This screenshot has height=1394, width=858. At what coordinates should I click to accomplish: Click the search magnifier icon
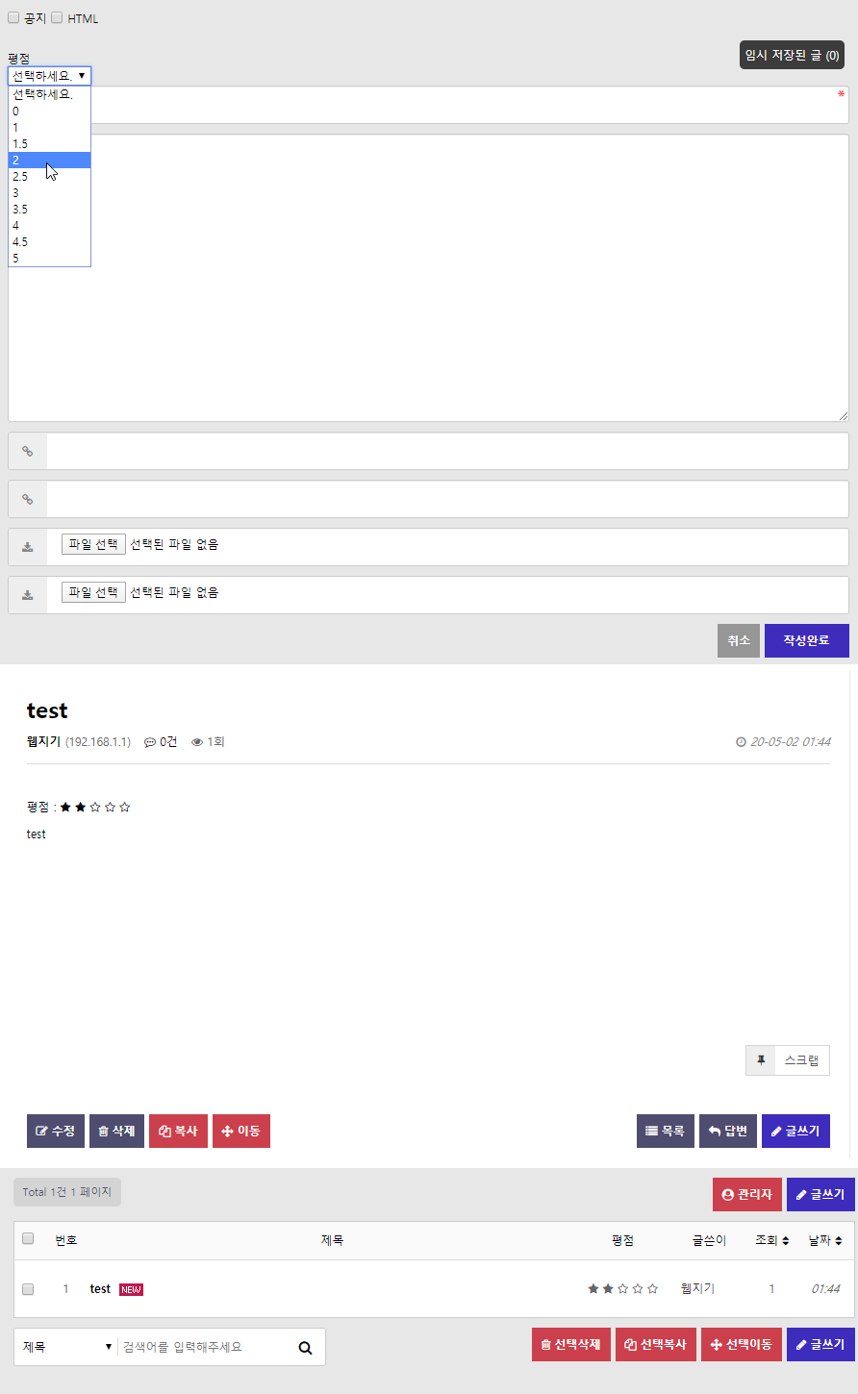click(x=305, y=1347)
